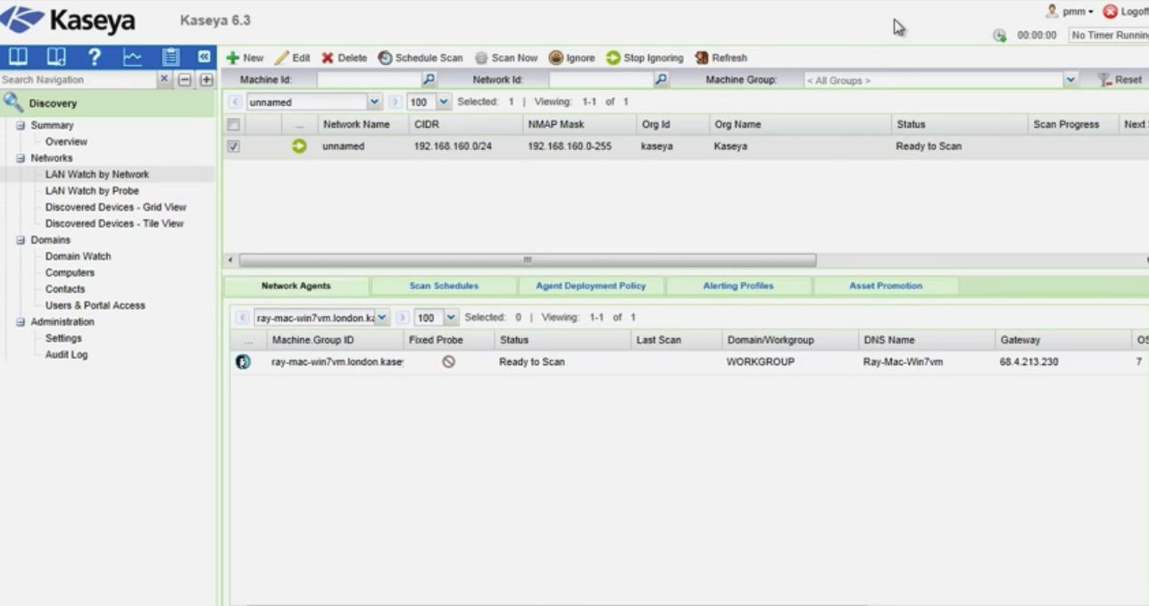Open LAN Watch by Probe

click(92, 191)
